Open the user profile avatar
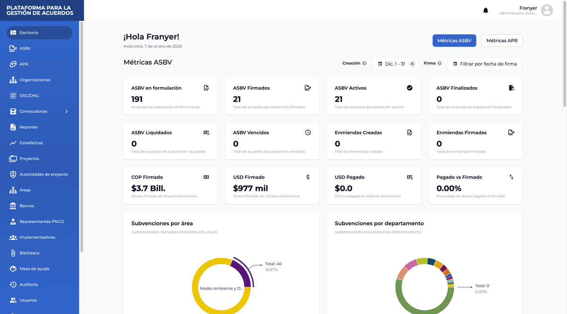Screen dimensions: 567x314 (x=547, y=10)
